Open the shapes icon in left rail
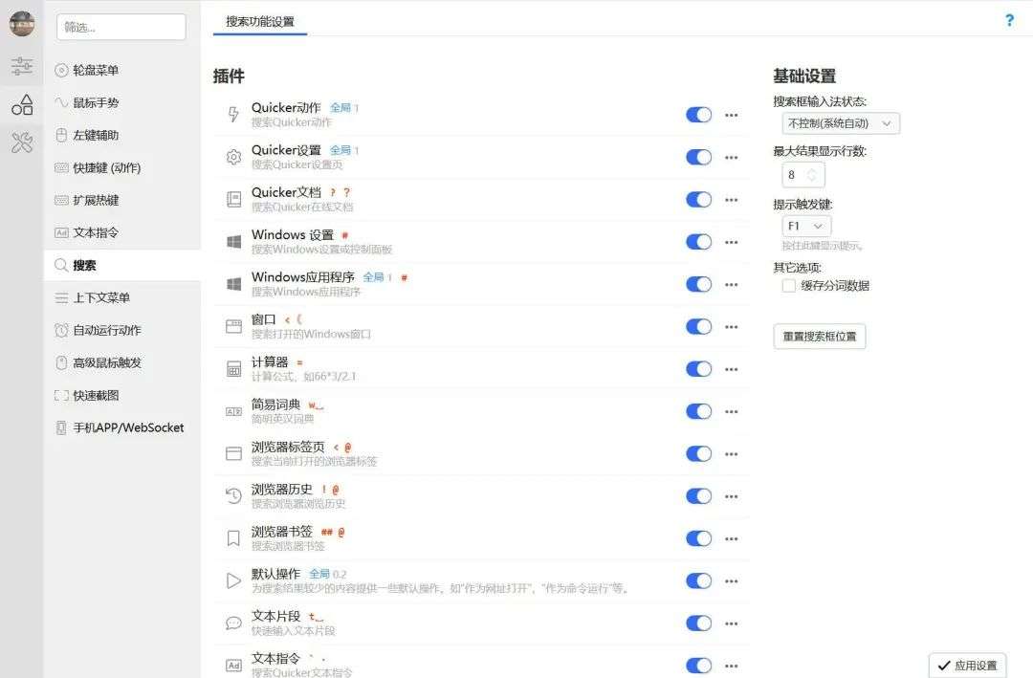 pos(22,104)
